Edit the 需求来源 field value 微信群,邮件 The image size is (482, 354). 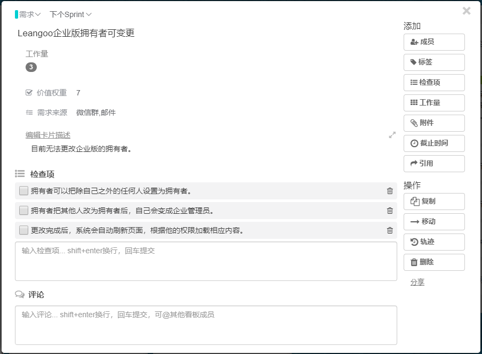96,112
